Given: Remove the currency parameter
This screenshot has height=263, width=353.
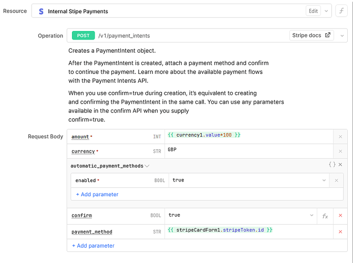Looking at the screenshot, I should click(x=340, y=151).
